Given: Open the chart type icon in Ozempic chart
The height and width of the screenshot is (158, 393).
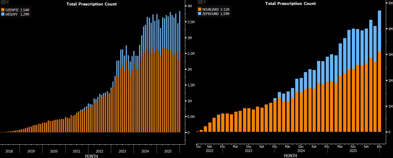Looking at the screenshot, I should click(3, 2).
